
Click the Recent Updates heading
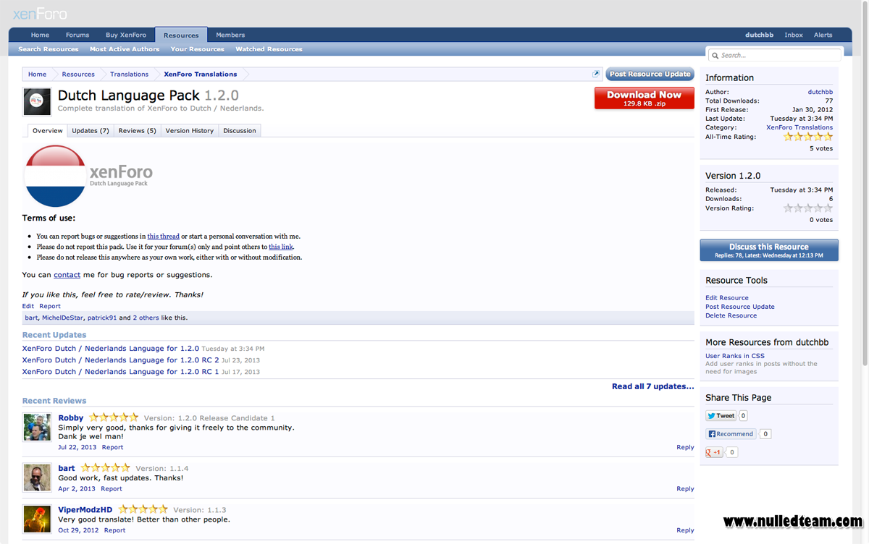tap(54, 335)
